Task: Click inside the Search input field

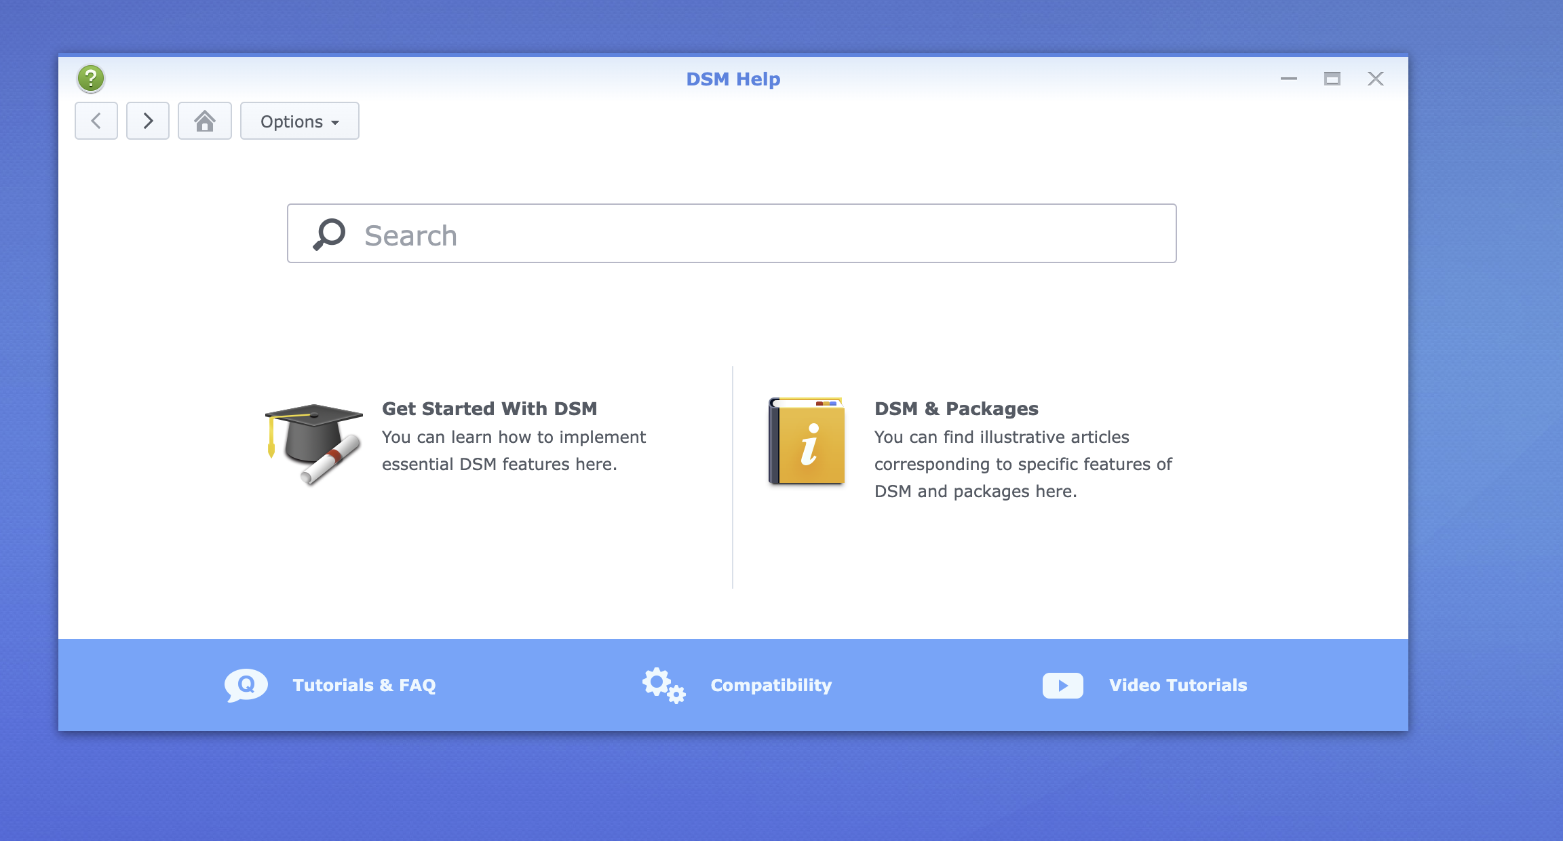Action: click(731, 233)
